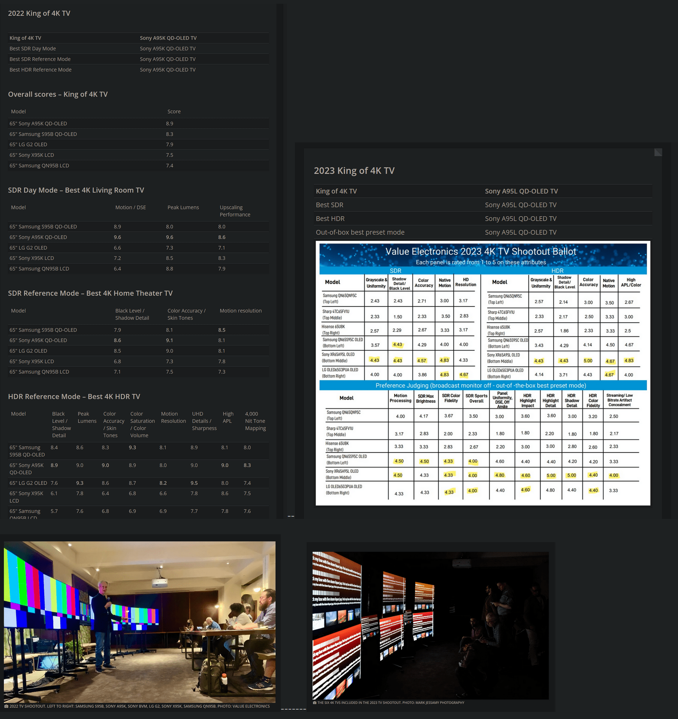This screenshot has width=678, height=719.
Task: Click the camera icon beside the 2022 TV Shootout caption
Action: [6, 706]
